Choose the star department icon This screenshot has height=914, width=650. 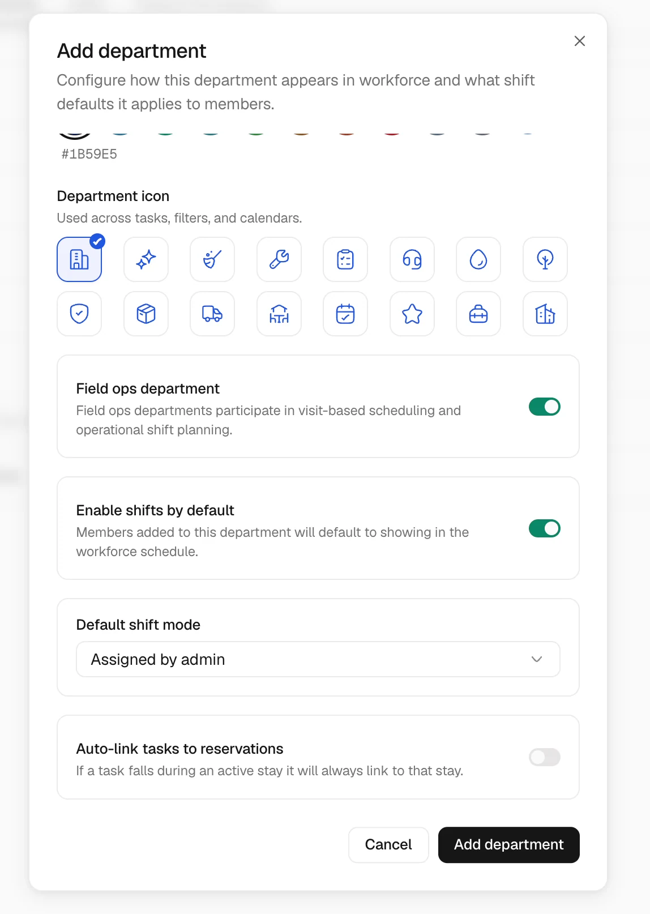tap(412, 314)
